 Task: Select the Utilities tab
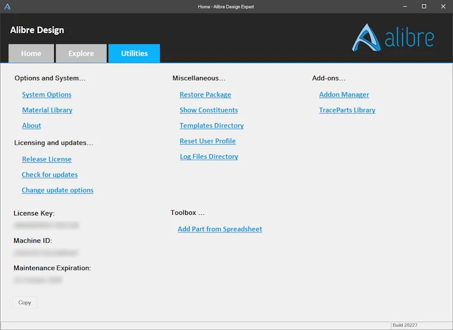coord(134,53)
